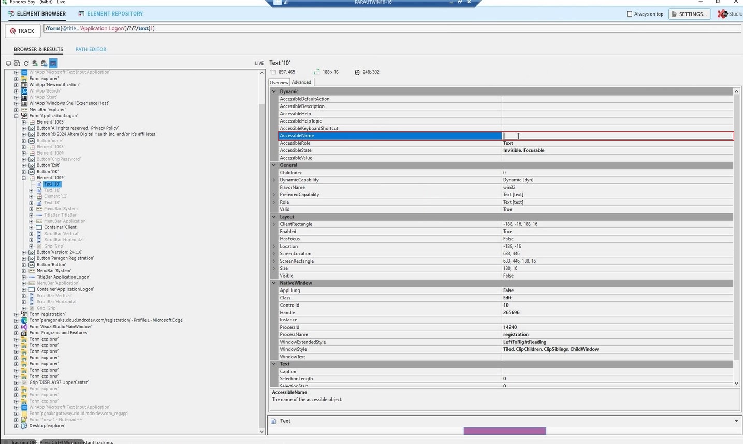Collapse the Form 'ApplicationLogon' tree node

coord(17,116)
